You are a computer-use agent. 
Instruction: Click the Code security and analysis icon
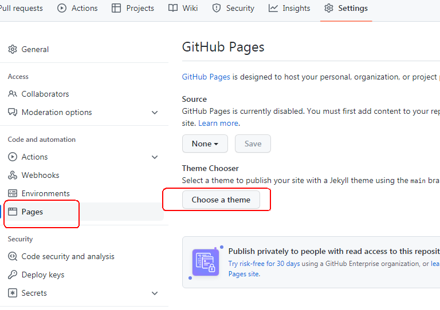(x=13, y=256)
